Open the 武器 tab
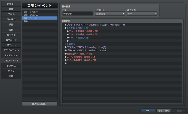This screenshot has height=114, width=188. tap(11, 25)
